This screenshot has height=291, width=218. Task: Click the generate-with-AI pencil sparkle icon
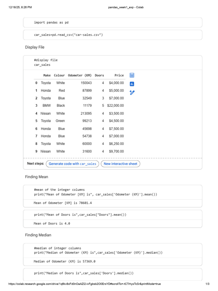pos(132,92)
